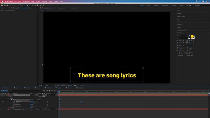Image resolution: width=210 pixels, height=118 pixels.
Task: Click the Graph Editor icon in timeline
Action: [x=55, y=91]
